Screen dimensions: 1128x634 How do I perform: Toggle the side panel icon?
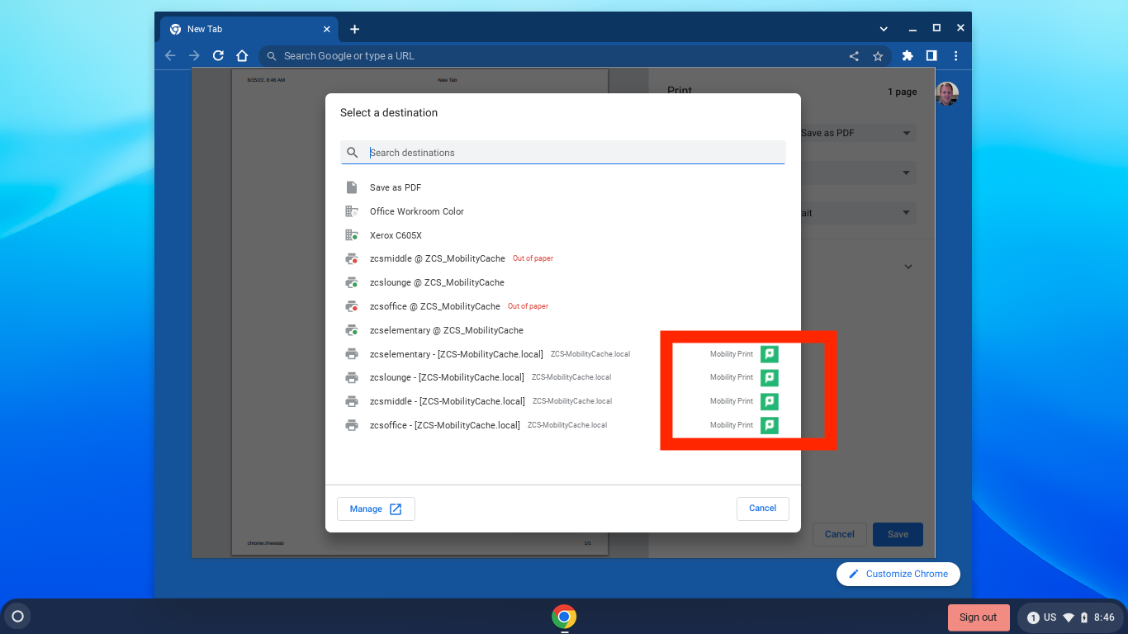931,55
